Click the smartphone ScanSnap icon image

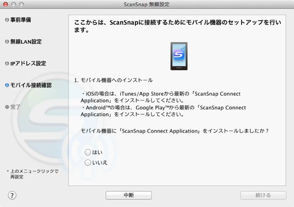click(x=179, y=56)
